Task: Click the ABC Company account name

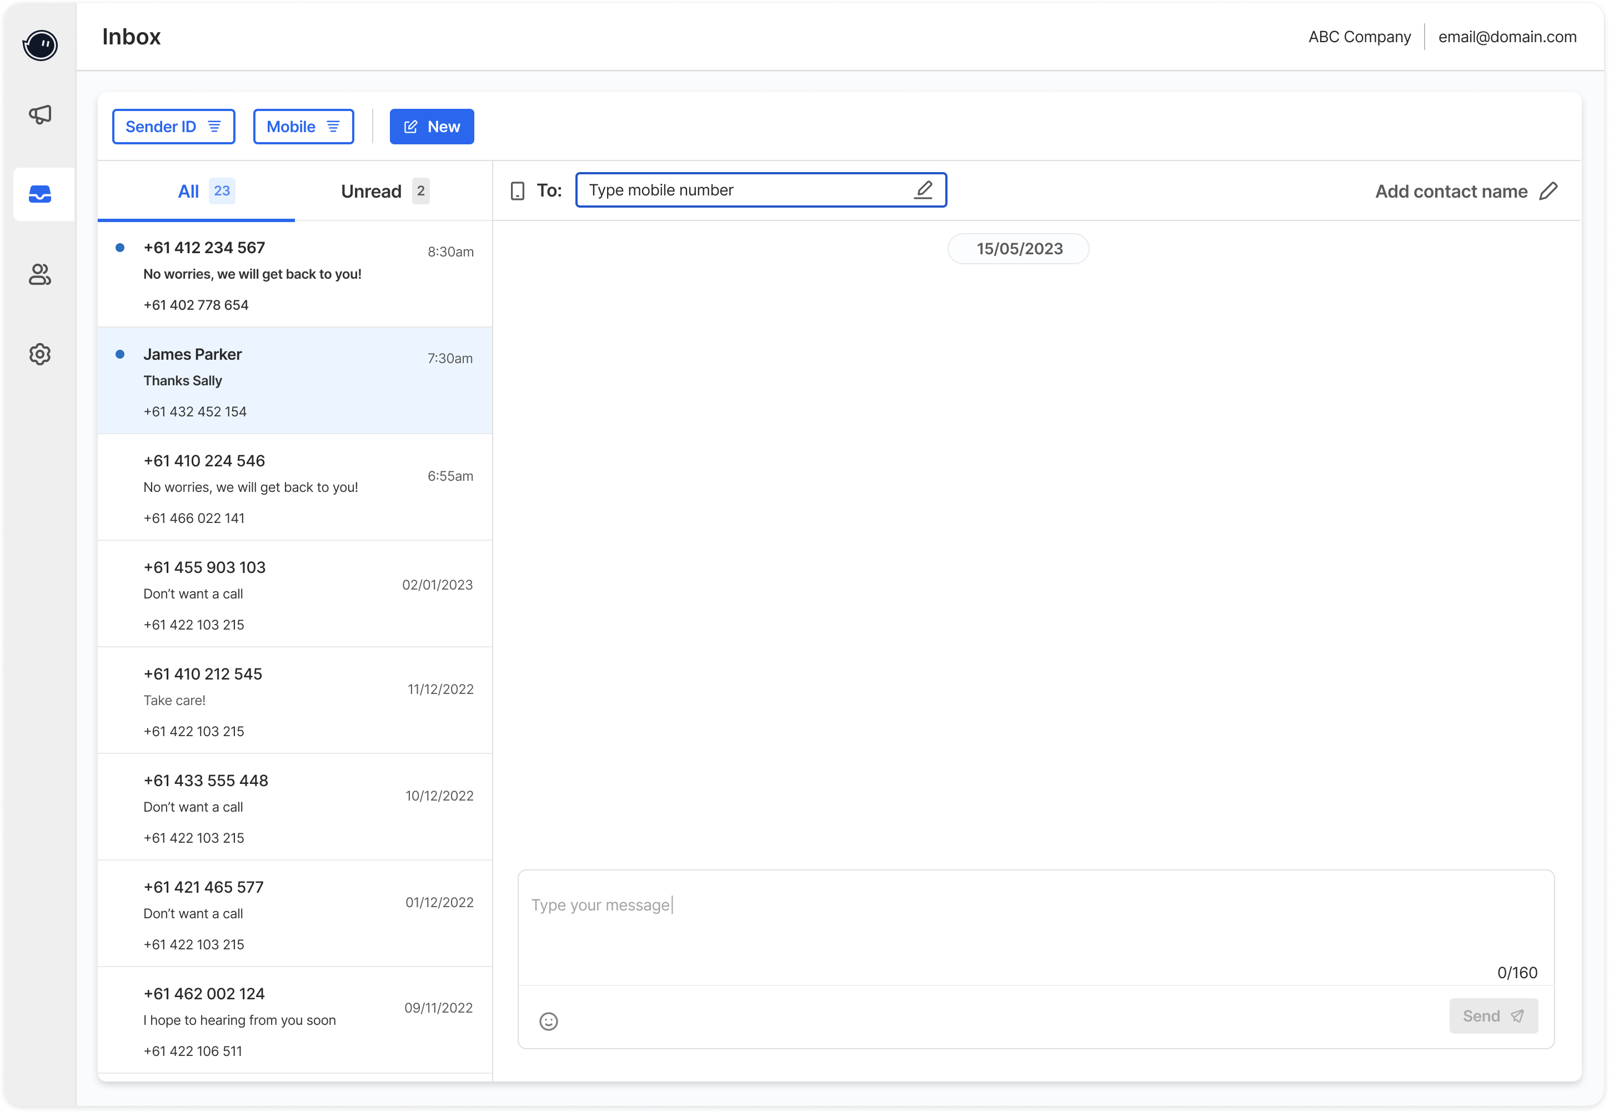Action: (1359, 37)
